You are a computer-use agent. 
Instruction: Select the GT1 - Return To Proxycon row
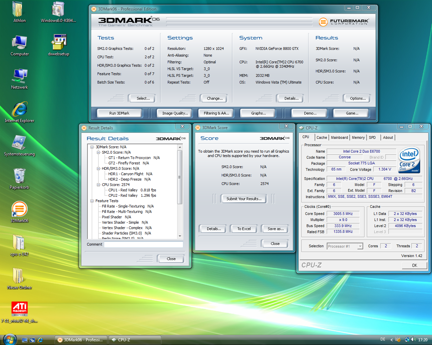coord(134,158)
